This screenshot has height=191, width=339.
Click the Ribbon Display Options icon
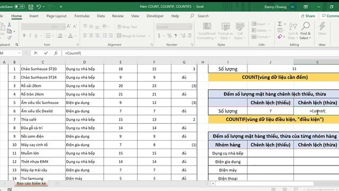[306, 7]
